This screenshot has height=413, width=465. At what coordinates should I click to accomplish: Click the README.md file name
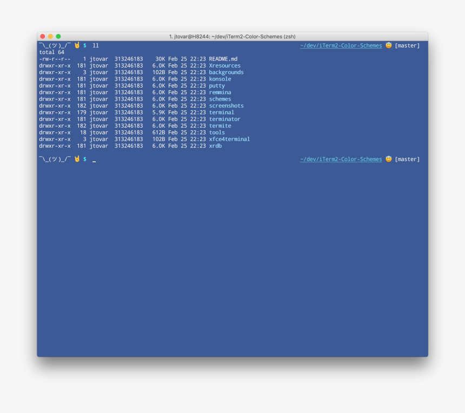pos(223,59)
